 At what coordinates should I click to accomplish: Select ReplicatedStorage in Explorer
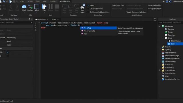pyautogui.click(x=172, y=56)
